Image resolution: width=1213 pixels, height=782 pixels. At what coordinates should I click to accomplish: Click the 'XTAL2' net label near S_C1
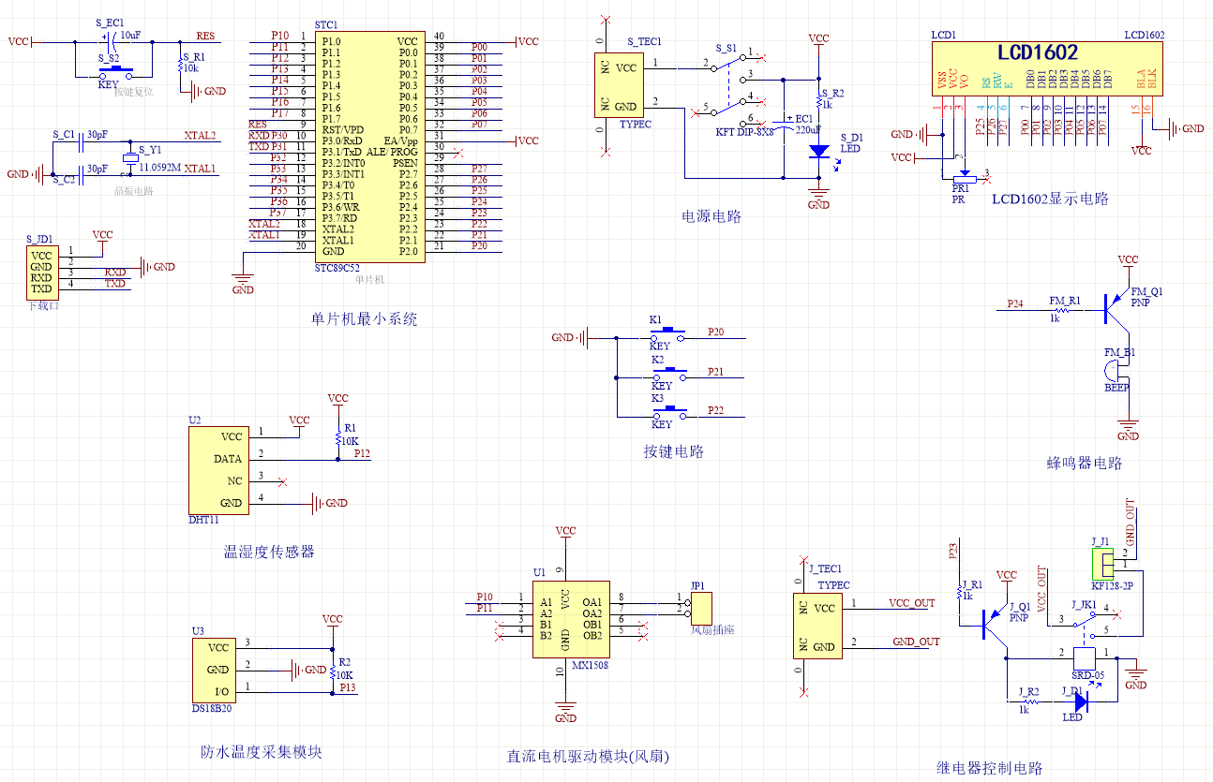(x=200, y=136)
